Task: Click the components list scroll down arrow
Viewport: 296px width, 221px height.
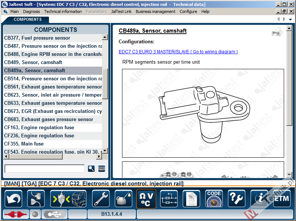Action: pos(105,151)
